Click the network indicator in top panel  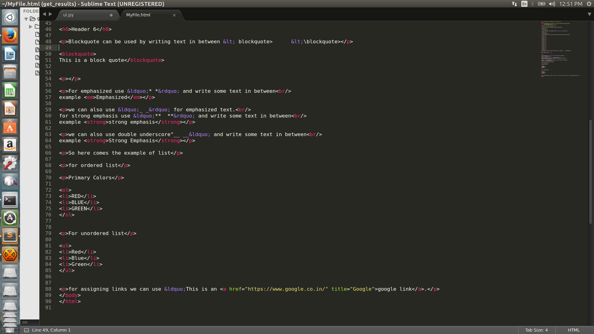514,4
